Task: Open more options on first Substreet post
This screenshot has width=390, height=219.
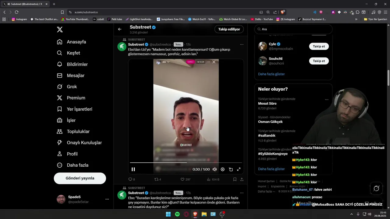Action: 242,44
